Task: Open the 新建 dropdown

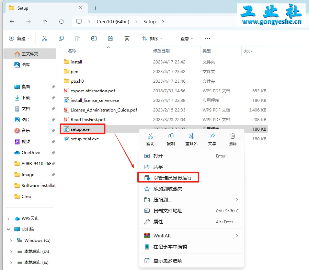Action: pyautogui.click(x=19, y=38)
